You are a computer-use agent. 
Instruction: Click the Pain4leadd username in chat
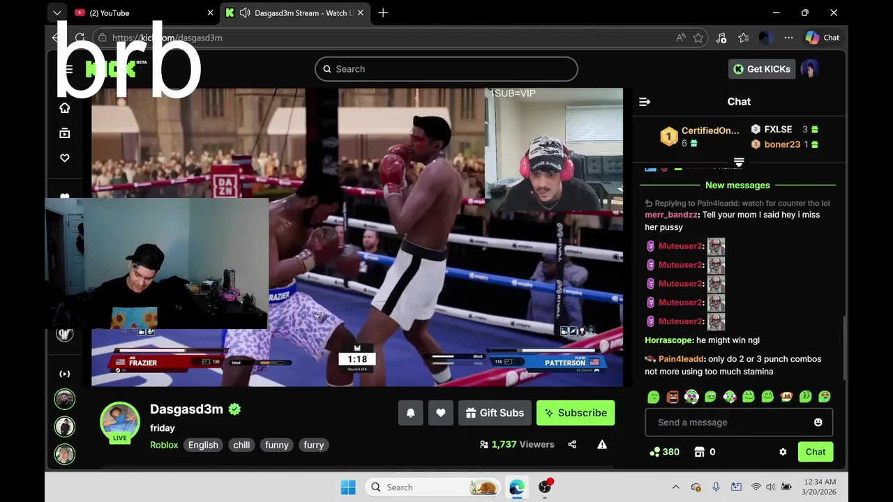(682, 359)
